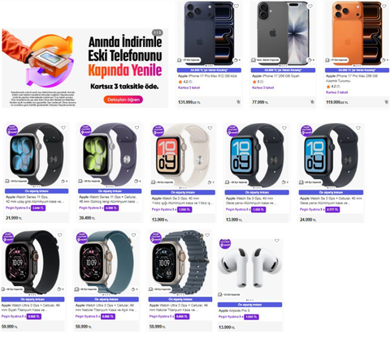The width and height of the screenshot is (390, 338).
Task: Favorite the black iPhone 17 256 GB with the heart icon
Action: point(310,6)
